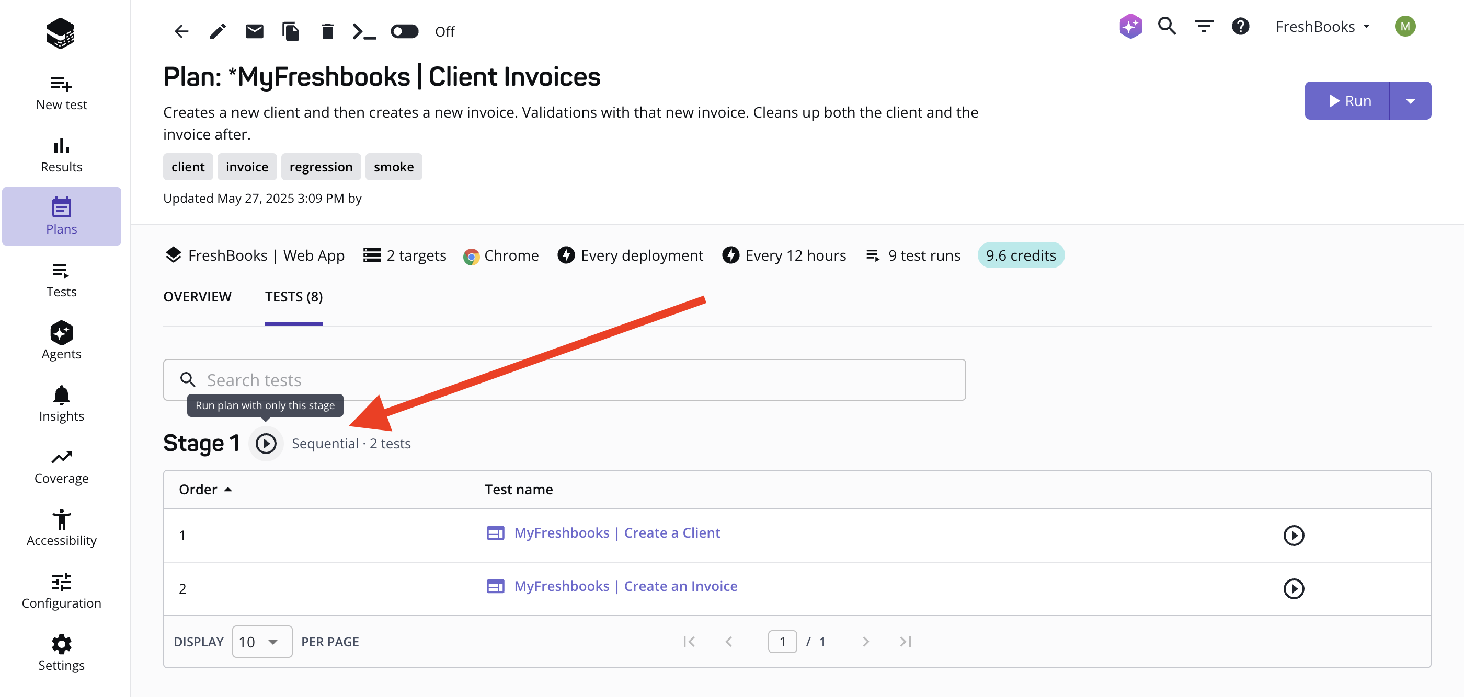Duplicate the plan with the copy icon
This screenshot has width=1464, height=697.
tap(290, 31)
